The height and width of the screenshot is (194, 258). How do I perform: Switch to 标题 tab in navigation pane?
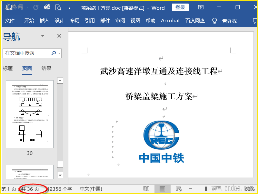pos(8,68)
